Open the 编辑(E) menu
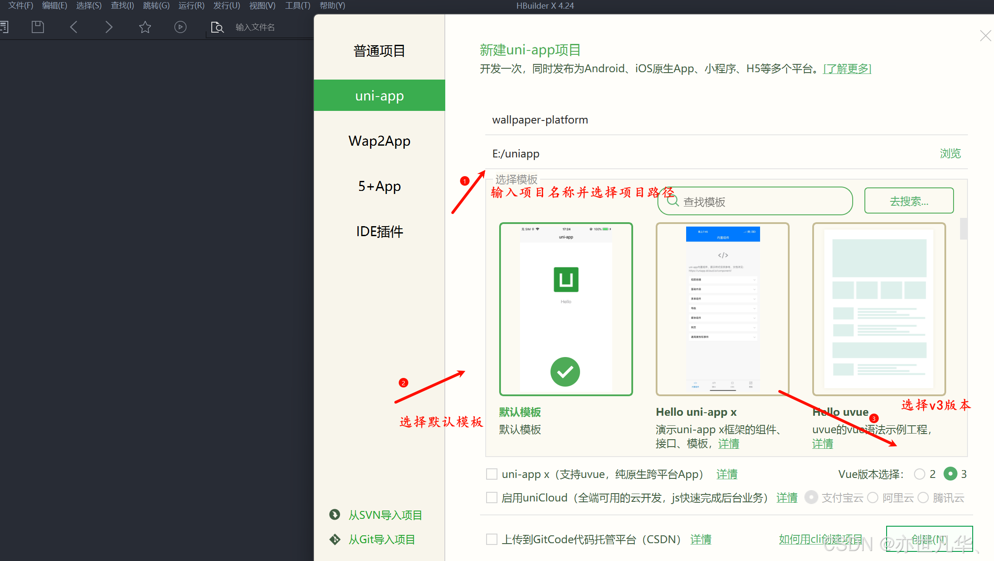994x561 pixels. pyautogui.click(x=55, y=6)
